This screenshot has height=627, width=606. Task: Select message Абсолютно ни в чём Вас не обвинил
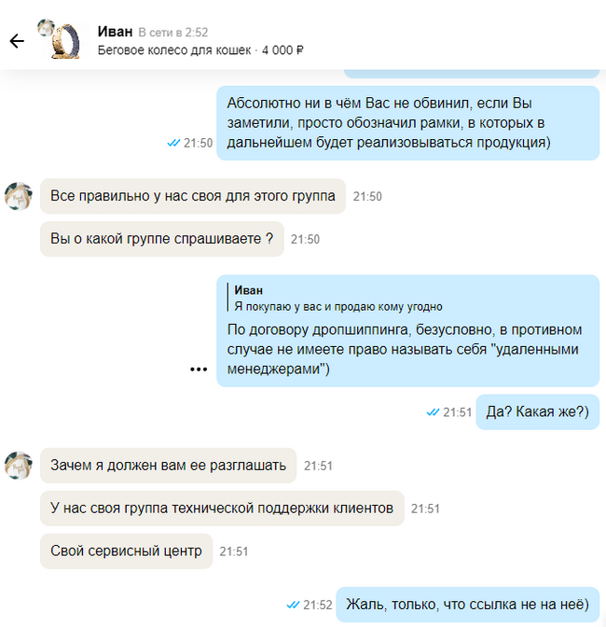407,123
